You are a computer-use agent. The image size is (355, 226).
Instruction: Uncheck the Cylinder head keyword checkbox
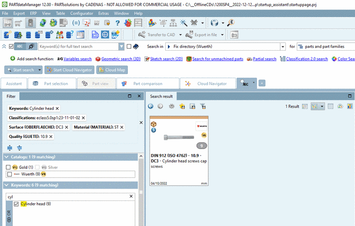16,204
